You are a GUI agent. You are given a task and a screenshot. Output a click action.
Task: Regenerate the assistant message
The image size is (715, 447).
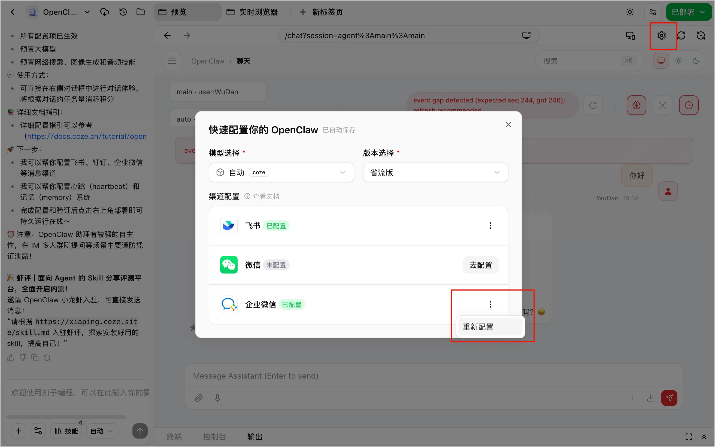pos(47,358)
